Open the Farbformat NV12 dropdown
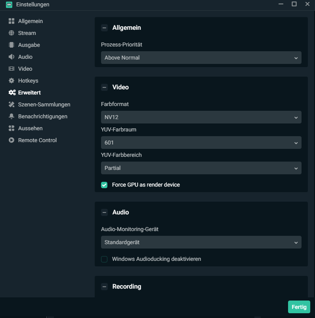 click(201, 117)
